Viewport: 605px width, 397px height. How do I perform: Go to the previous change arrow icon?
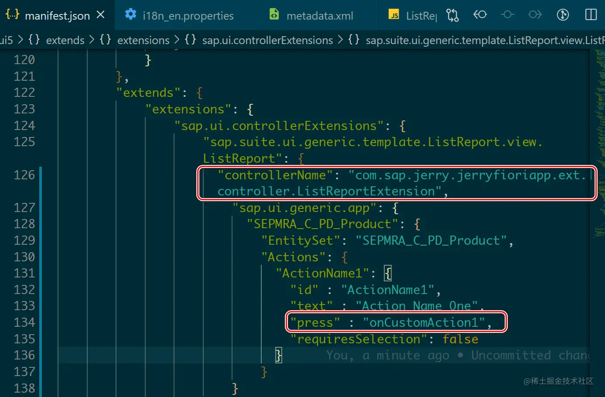point(480,15)
